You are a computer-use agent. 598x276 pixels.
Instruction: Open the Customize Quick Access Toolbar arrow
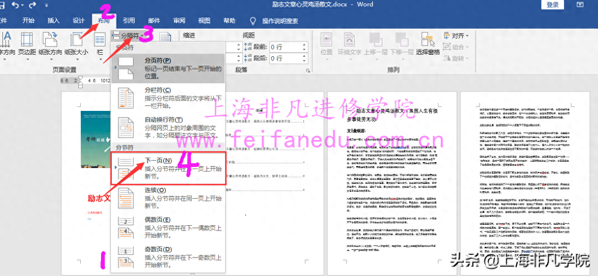[46, 5]
